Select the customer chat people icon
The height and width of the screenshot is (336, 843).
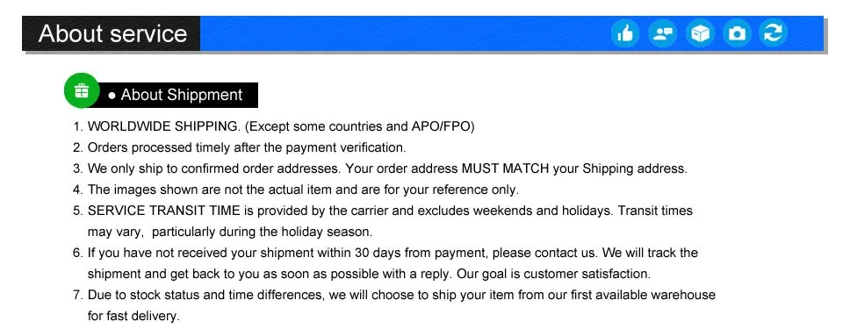[x=662, y=34]
